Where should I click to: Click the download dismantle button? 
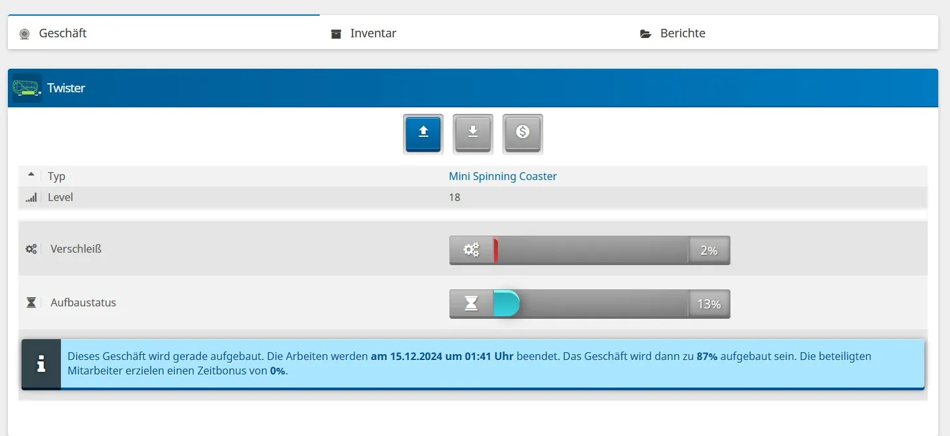472,134
